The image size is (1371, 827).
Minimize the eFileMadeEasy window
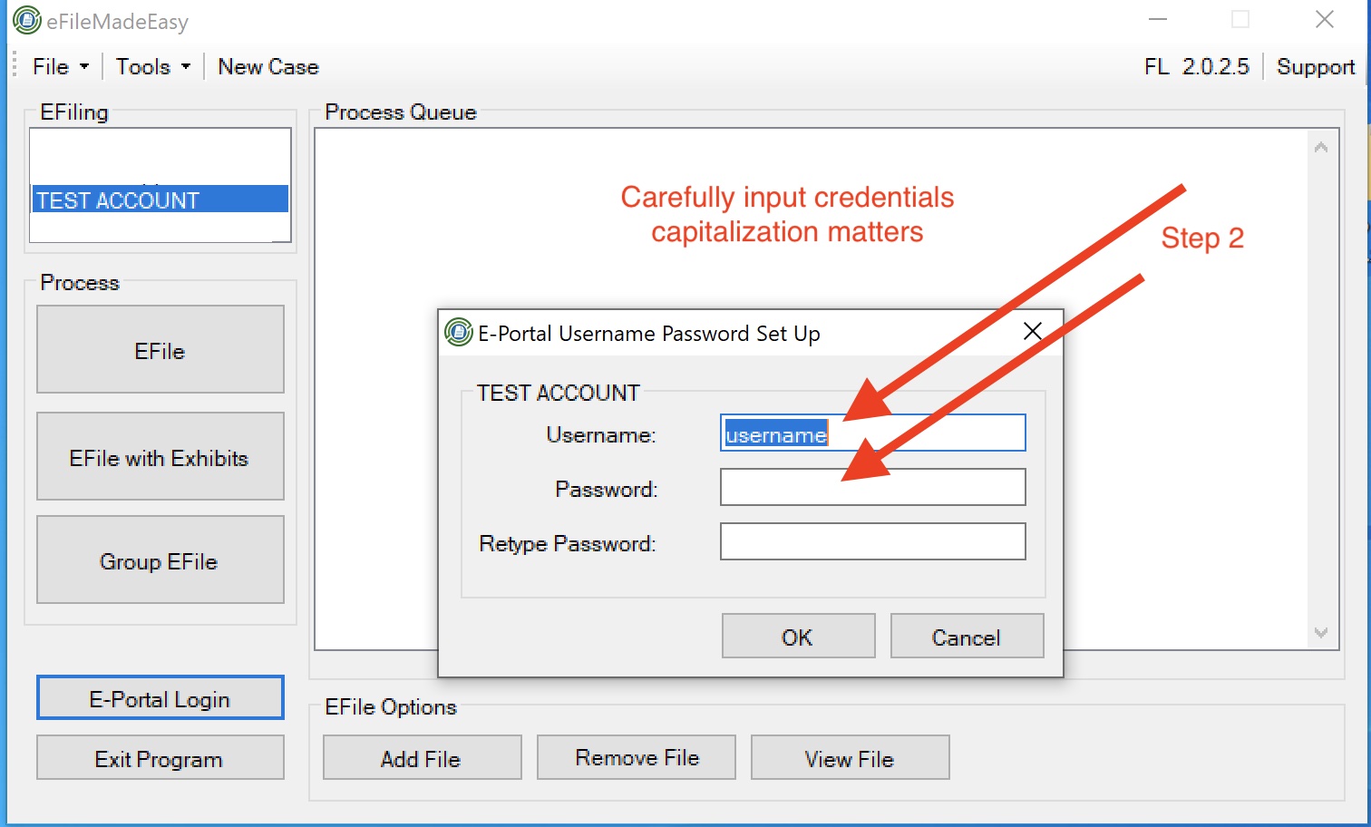pyautogui.click(x=1158, y=19)
